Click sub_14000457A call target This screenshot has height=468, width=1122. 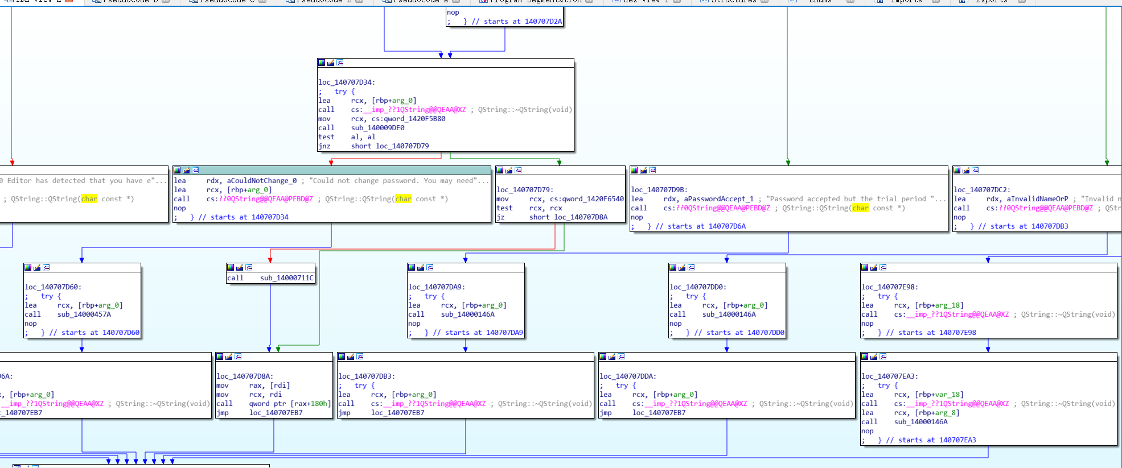coord(84,314)
